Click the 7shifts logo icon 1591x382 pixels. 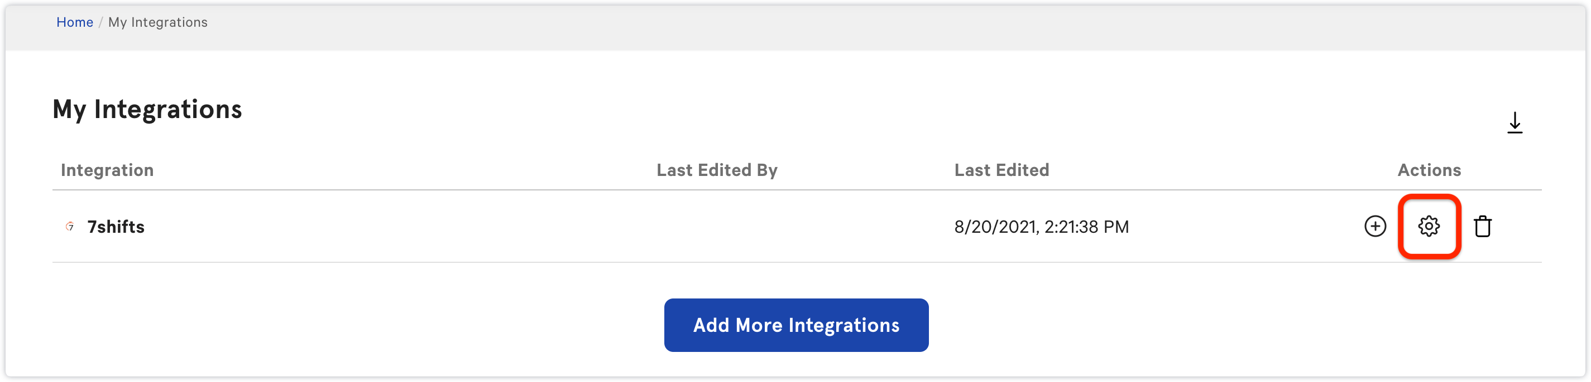click(x=70, y=226)
